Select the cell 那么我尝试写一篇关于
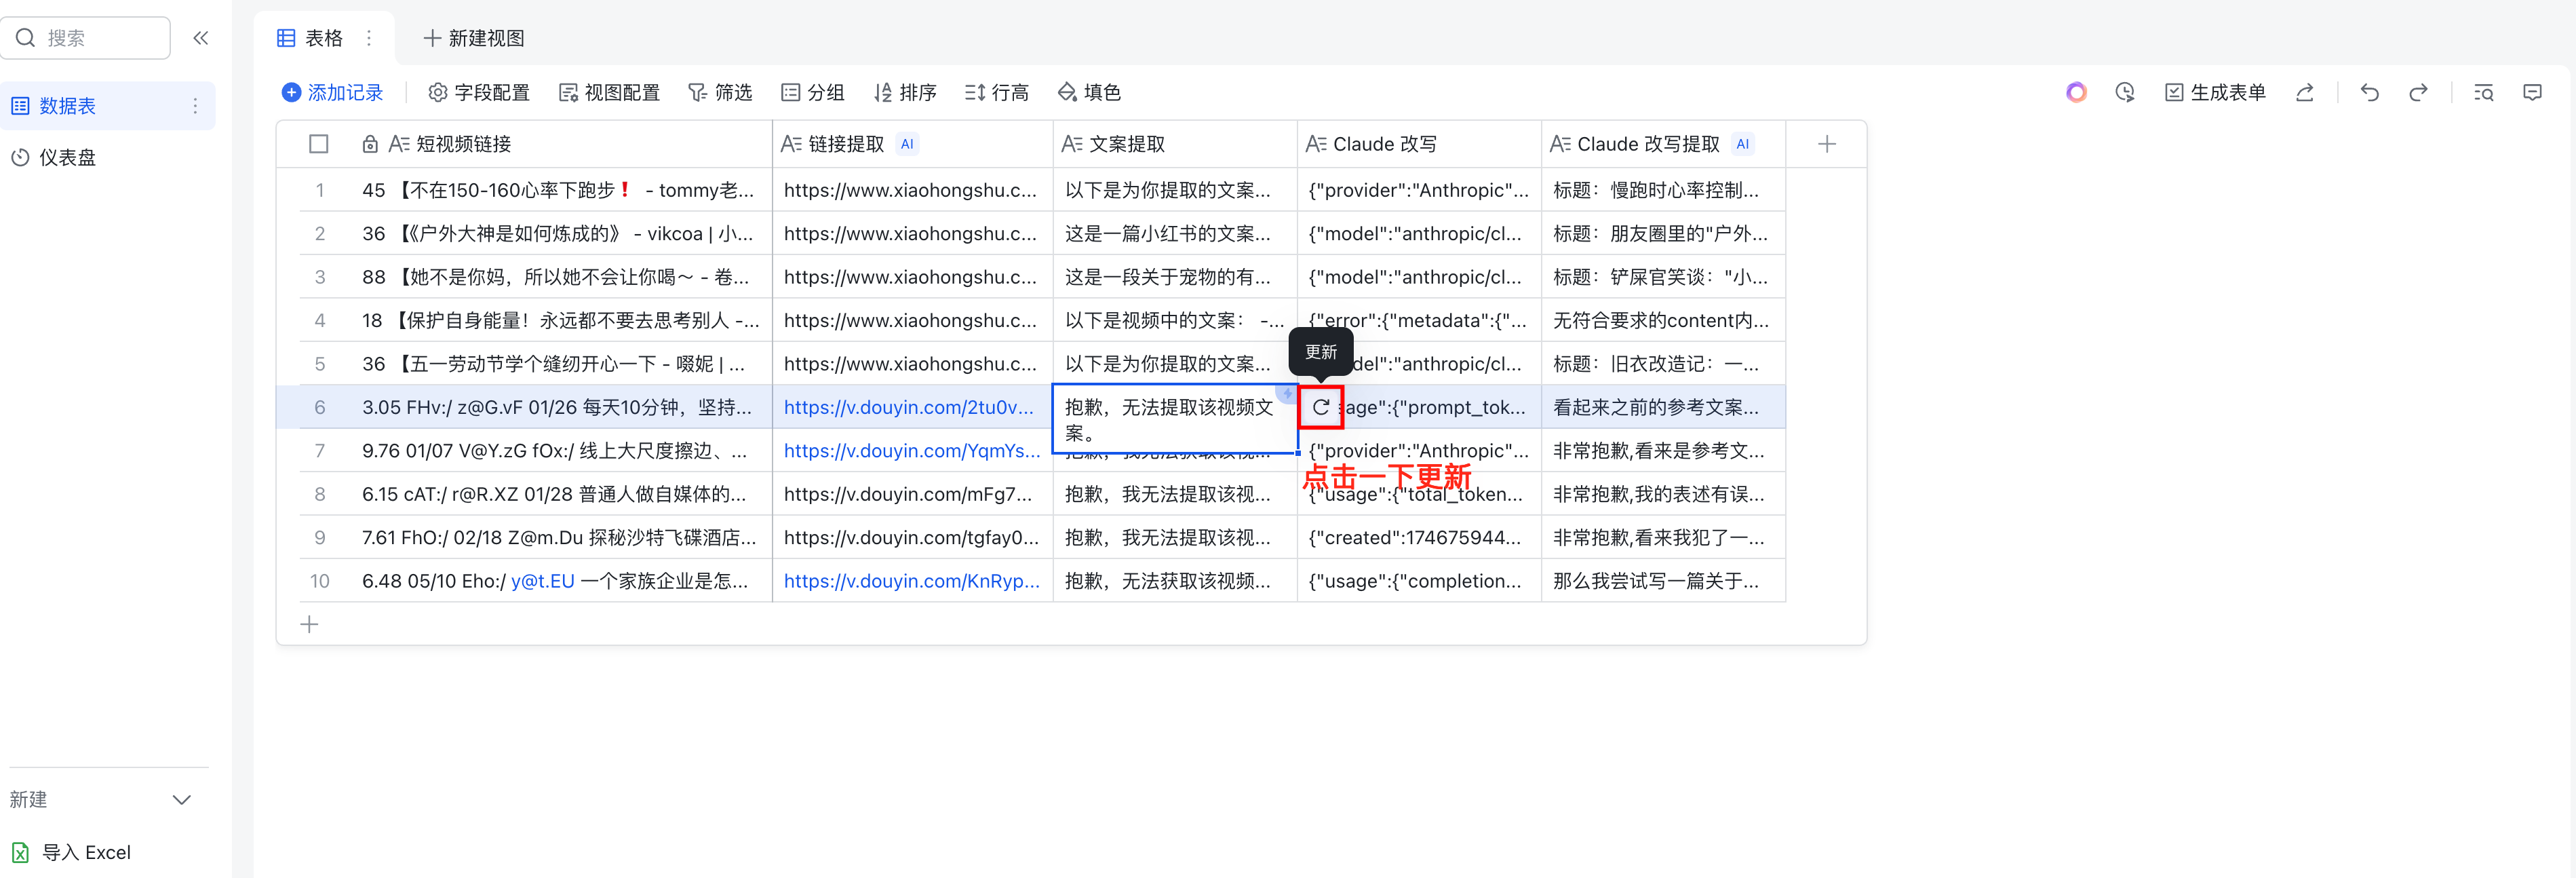Screen dimensions: 2576x878 pos(1663,581)
